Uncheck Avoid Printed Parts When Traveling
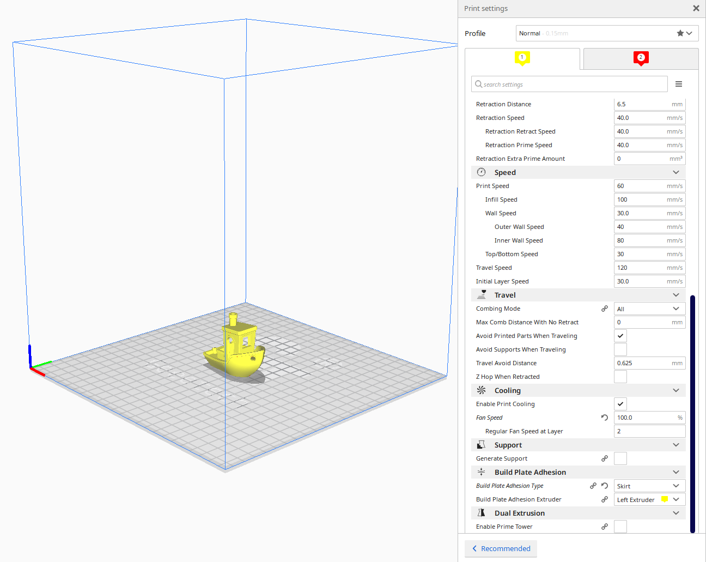This screenshot has width=706, height=562. click(x=620, y=336)
